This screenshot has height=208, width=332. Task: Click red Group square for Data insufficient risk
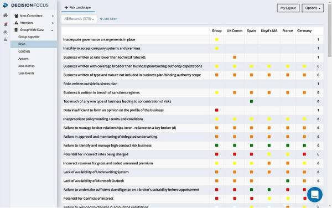[x=216, y=110]
